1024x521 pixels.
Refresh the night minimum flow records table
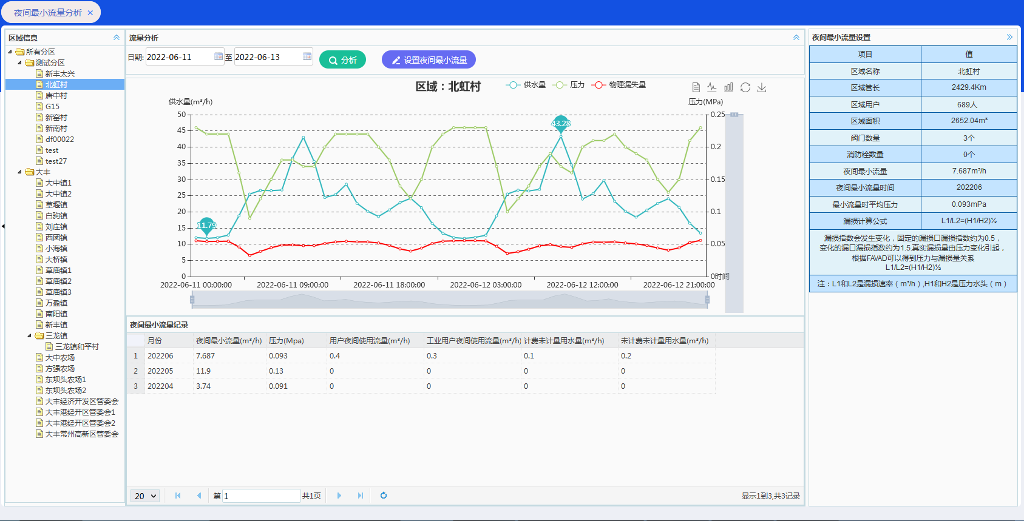(384, 496)
